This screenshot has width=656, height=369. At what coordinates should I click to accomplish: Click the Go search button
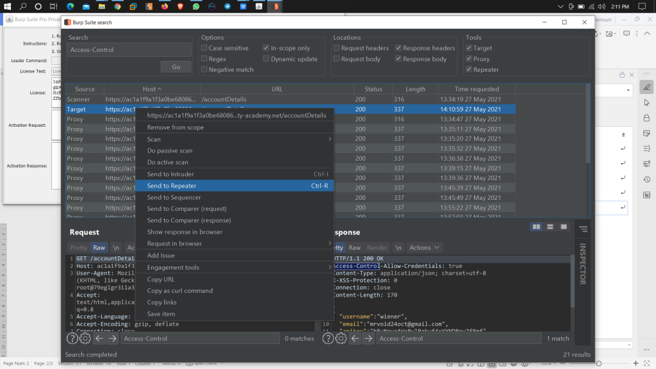coord(176,67)
